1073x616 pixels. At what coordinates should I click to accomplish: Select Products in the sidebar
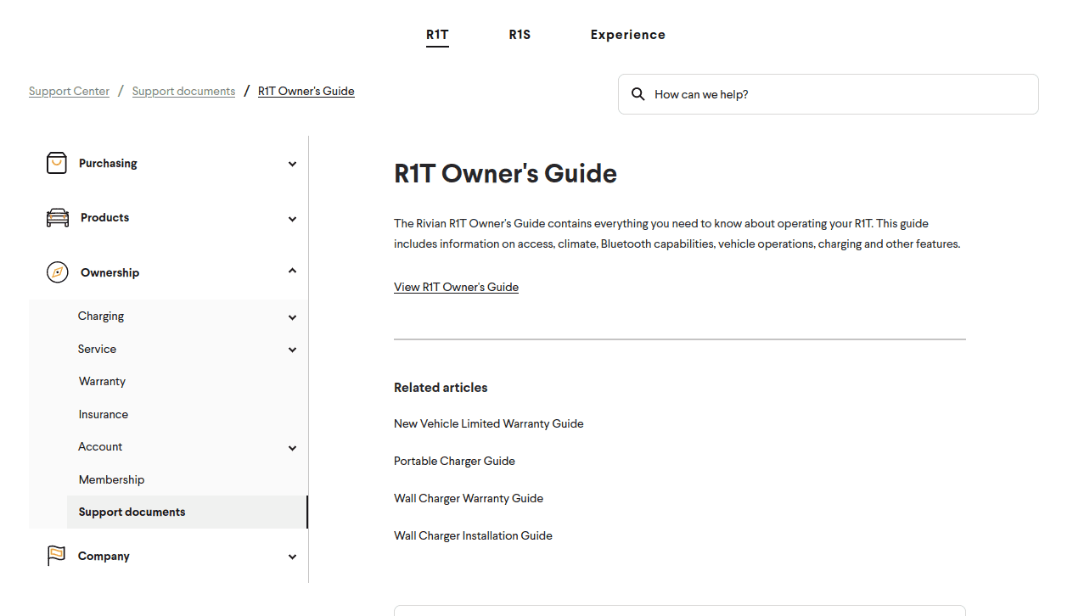pos(104,217)
